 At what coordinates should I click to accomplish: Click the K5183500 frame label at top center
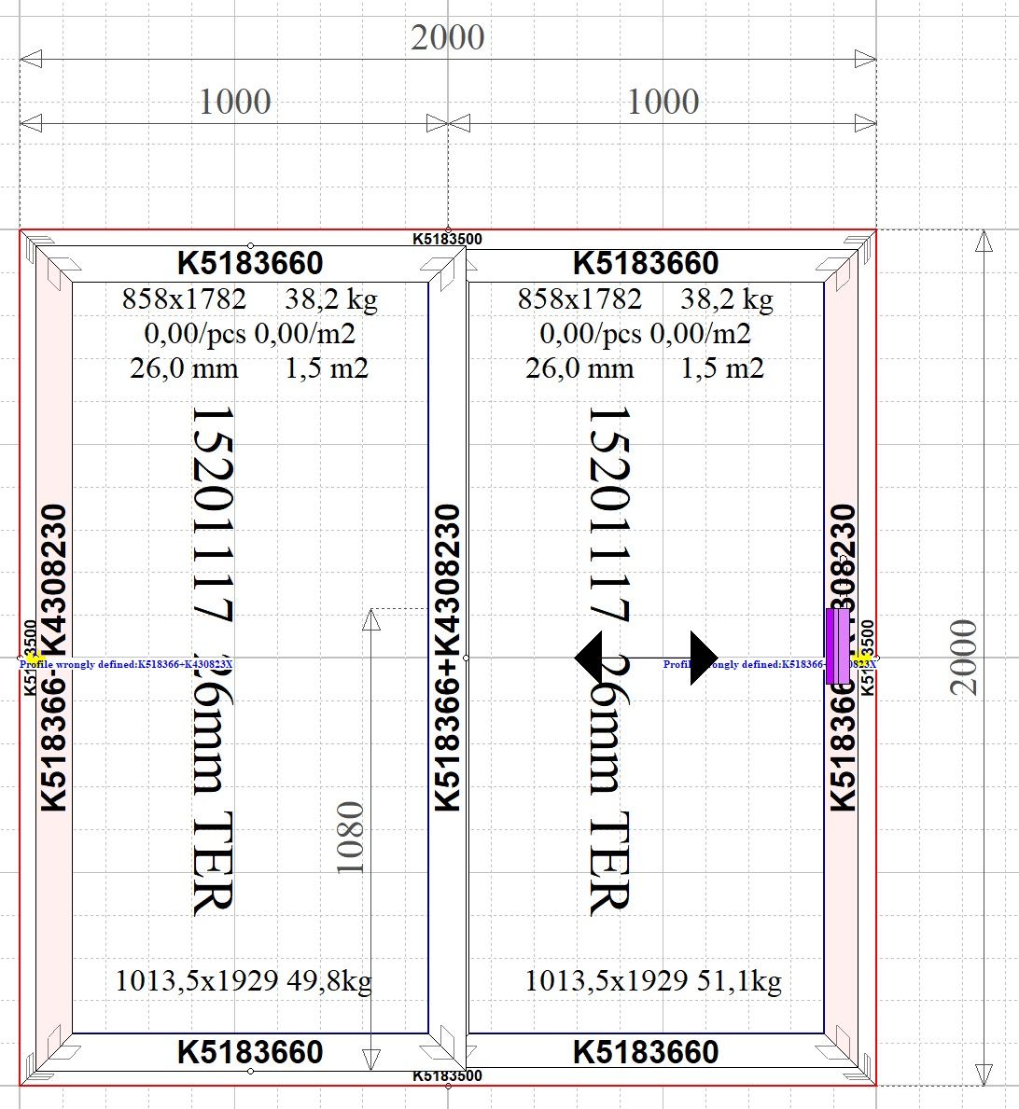447,239
